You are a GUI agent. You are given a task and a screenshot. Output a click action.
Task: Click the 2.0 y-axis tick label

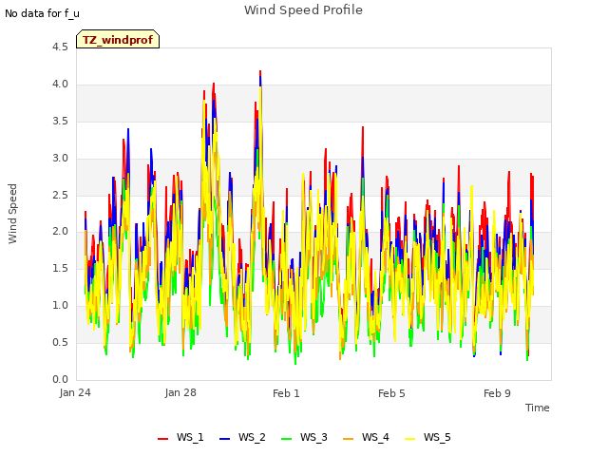tap(60, 232)
